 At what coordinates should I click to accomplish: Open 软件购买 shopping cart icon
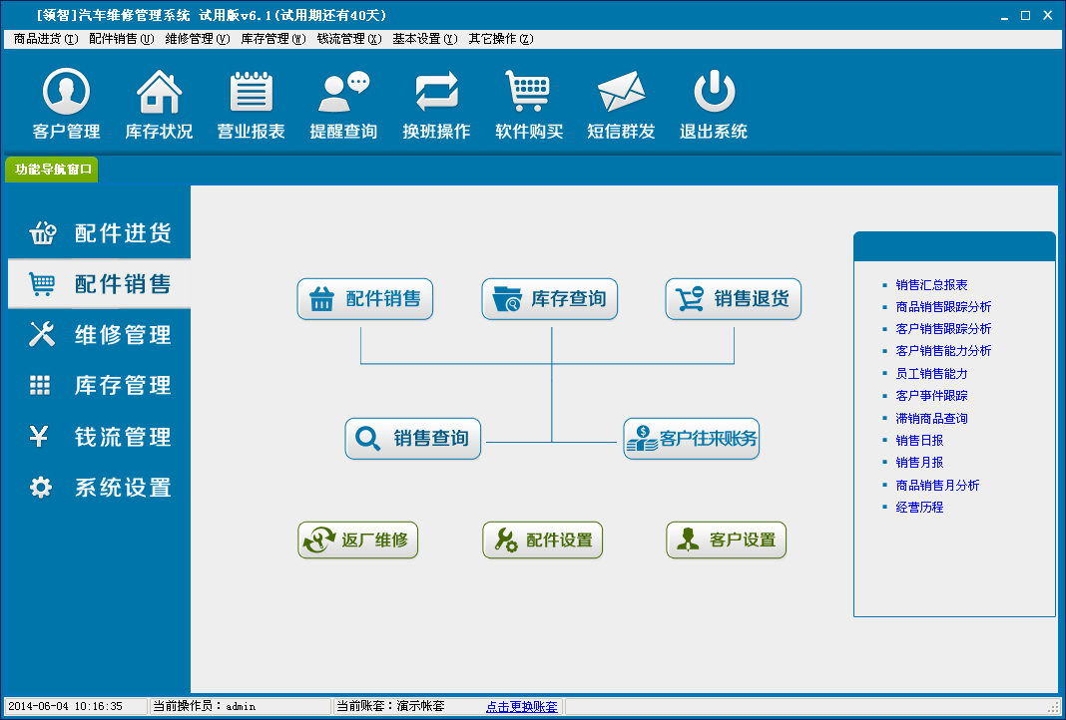coord(529,93)
